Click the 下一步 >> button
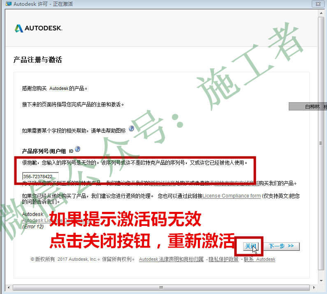This screenshot has width=327, height=294. [281, 246]
